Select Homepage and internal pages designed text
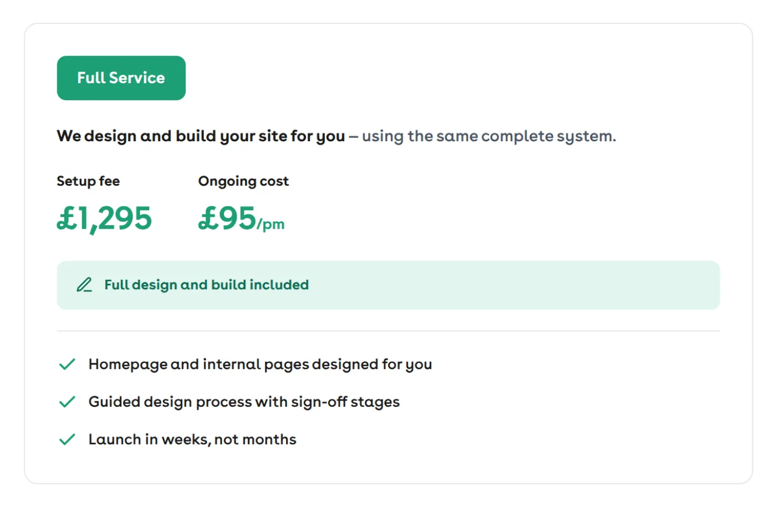 pyautogui.click(x=260, y=365)
